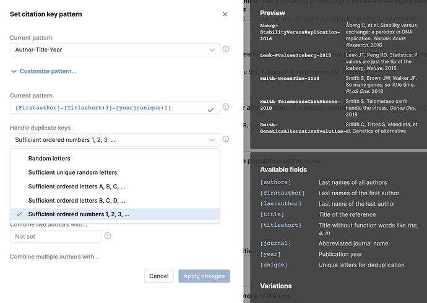Close the Set citation key pattern dialog
This screenshot has height=303, width=427.
click(225, 14)
